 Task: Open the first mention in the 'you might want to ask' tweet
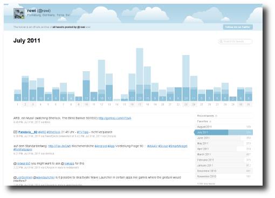point(22,163)
